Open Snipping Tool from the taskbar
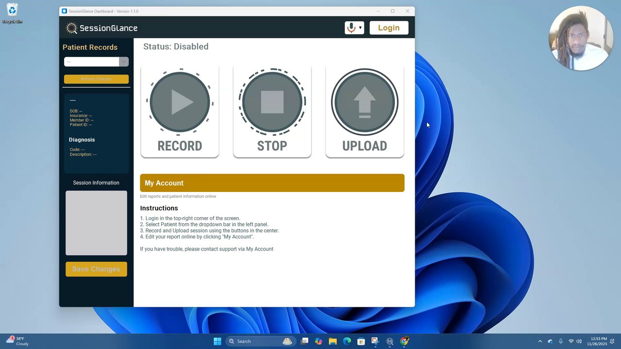 pyautogui.click(x=375, y=341)
